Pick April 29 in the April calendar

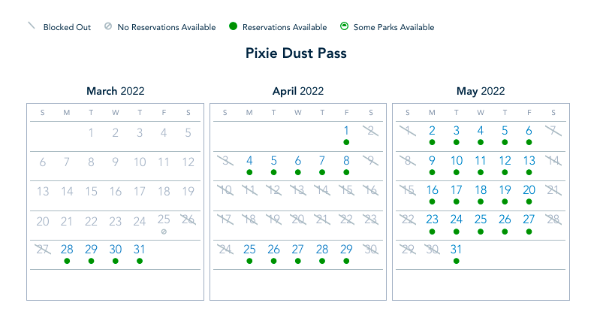tap(346, 249)
